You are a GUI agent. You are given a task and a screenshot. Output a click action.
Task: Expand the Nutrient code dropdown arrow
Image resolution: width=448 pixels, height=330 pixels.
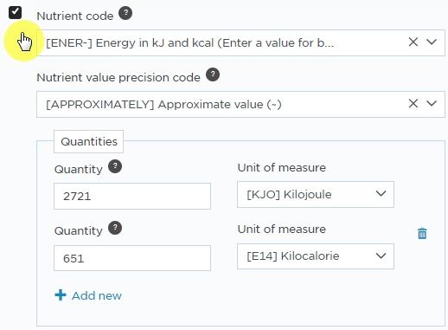432,42
